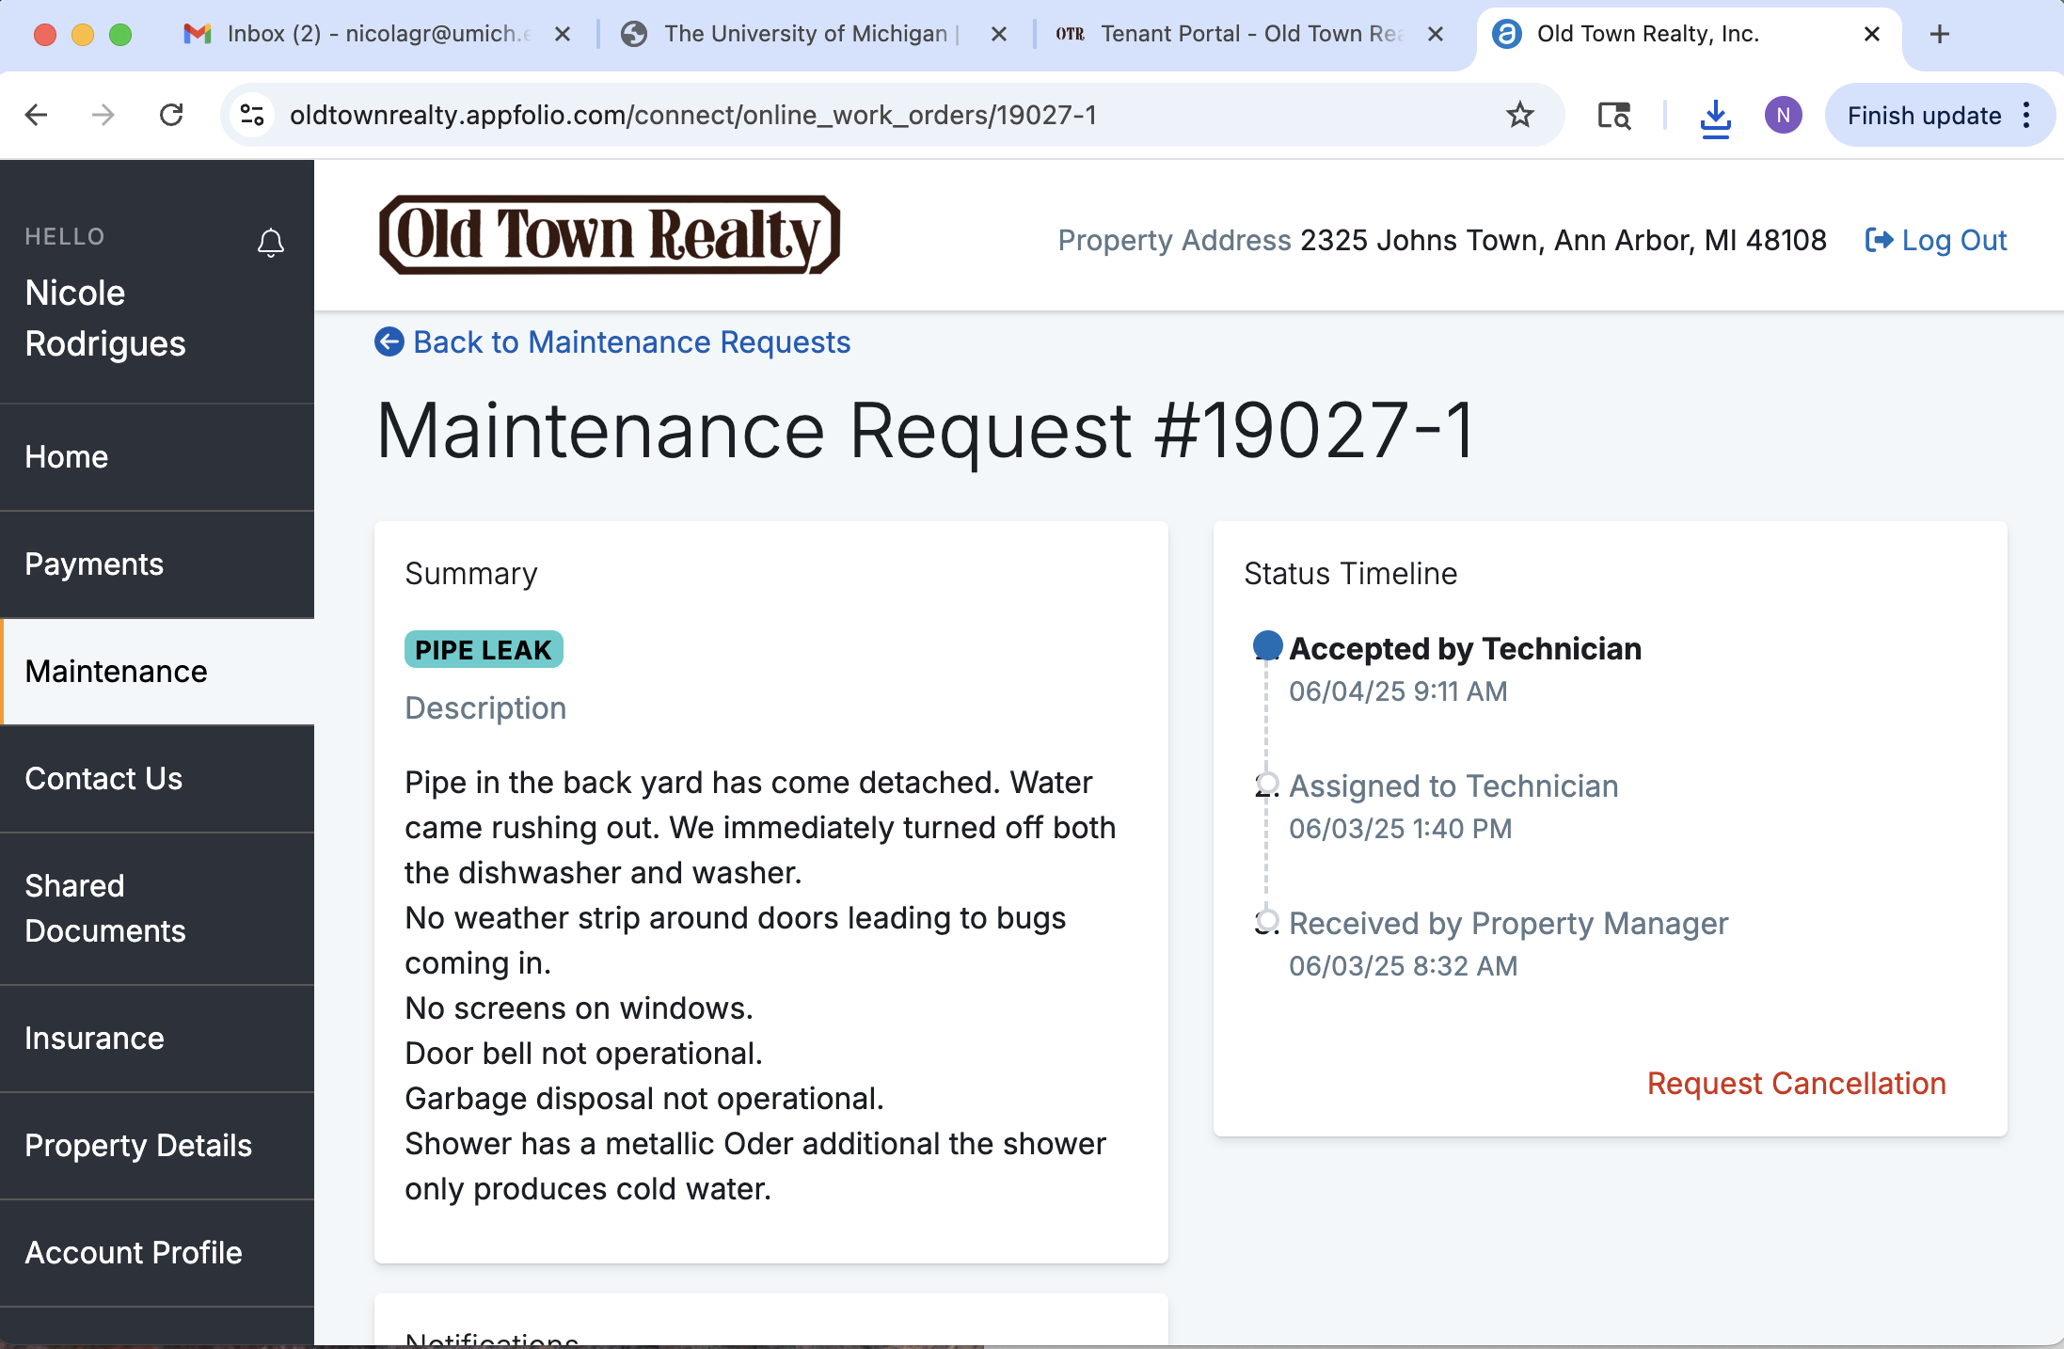Click the Request Cancellation link
Viewport: 2064px width, 1349px height.
1796,1084
